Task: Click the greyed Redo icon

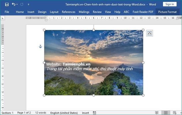Action: click(22, 4)
